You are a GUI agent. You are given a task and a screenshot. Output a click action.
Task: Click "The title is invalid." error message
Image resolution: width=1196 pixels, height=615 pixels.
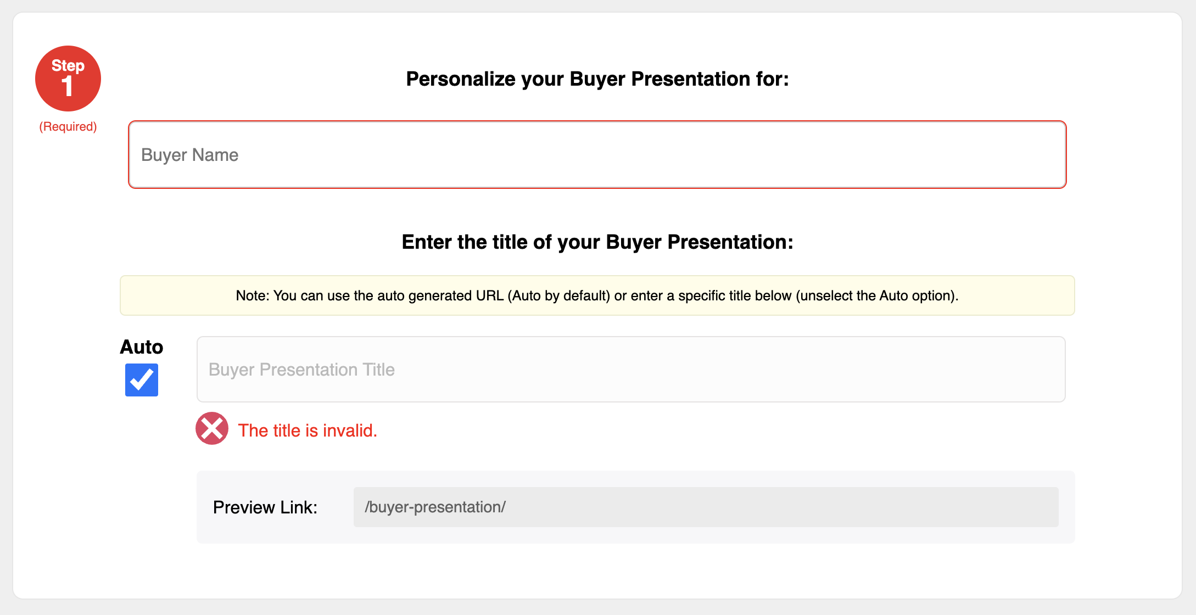click(308, 431)
